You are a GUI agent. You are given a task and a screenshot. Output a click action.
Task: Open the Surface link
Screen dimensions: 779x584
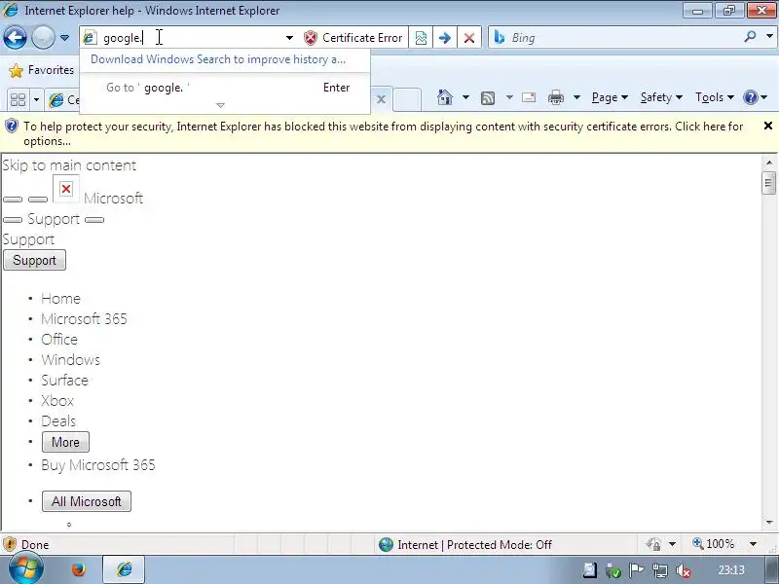pos(64,380)
